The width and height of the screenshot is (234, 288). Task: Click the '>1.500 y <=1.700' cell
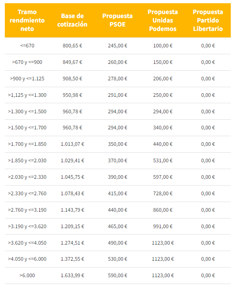coord(27,128)
